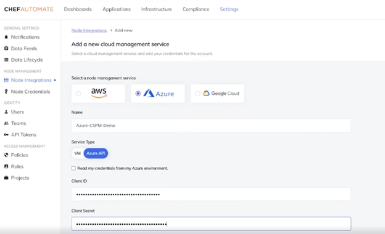This screenshot has height=234, width=385.
Task: Click the Node Credentials key icon
Action: click(6, 91)
